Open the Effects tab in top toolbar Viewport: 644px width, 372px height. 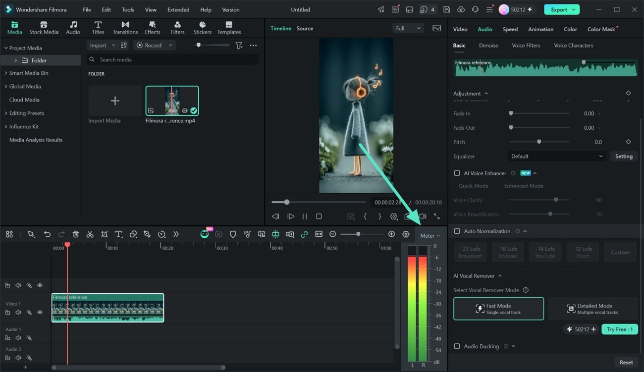(x=153, y=28)
